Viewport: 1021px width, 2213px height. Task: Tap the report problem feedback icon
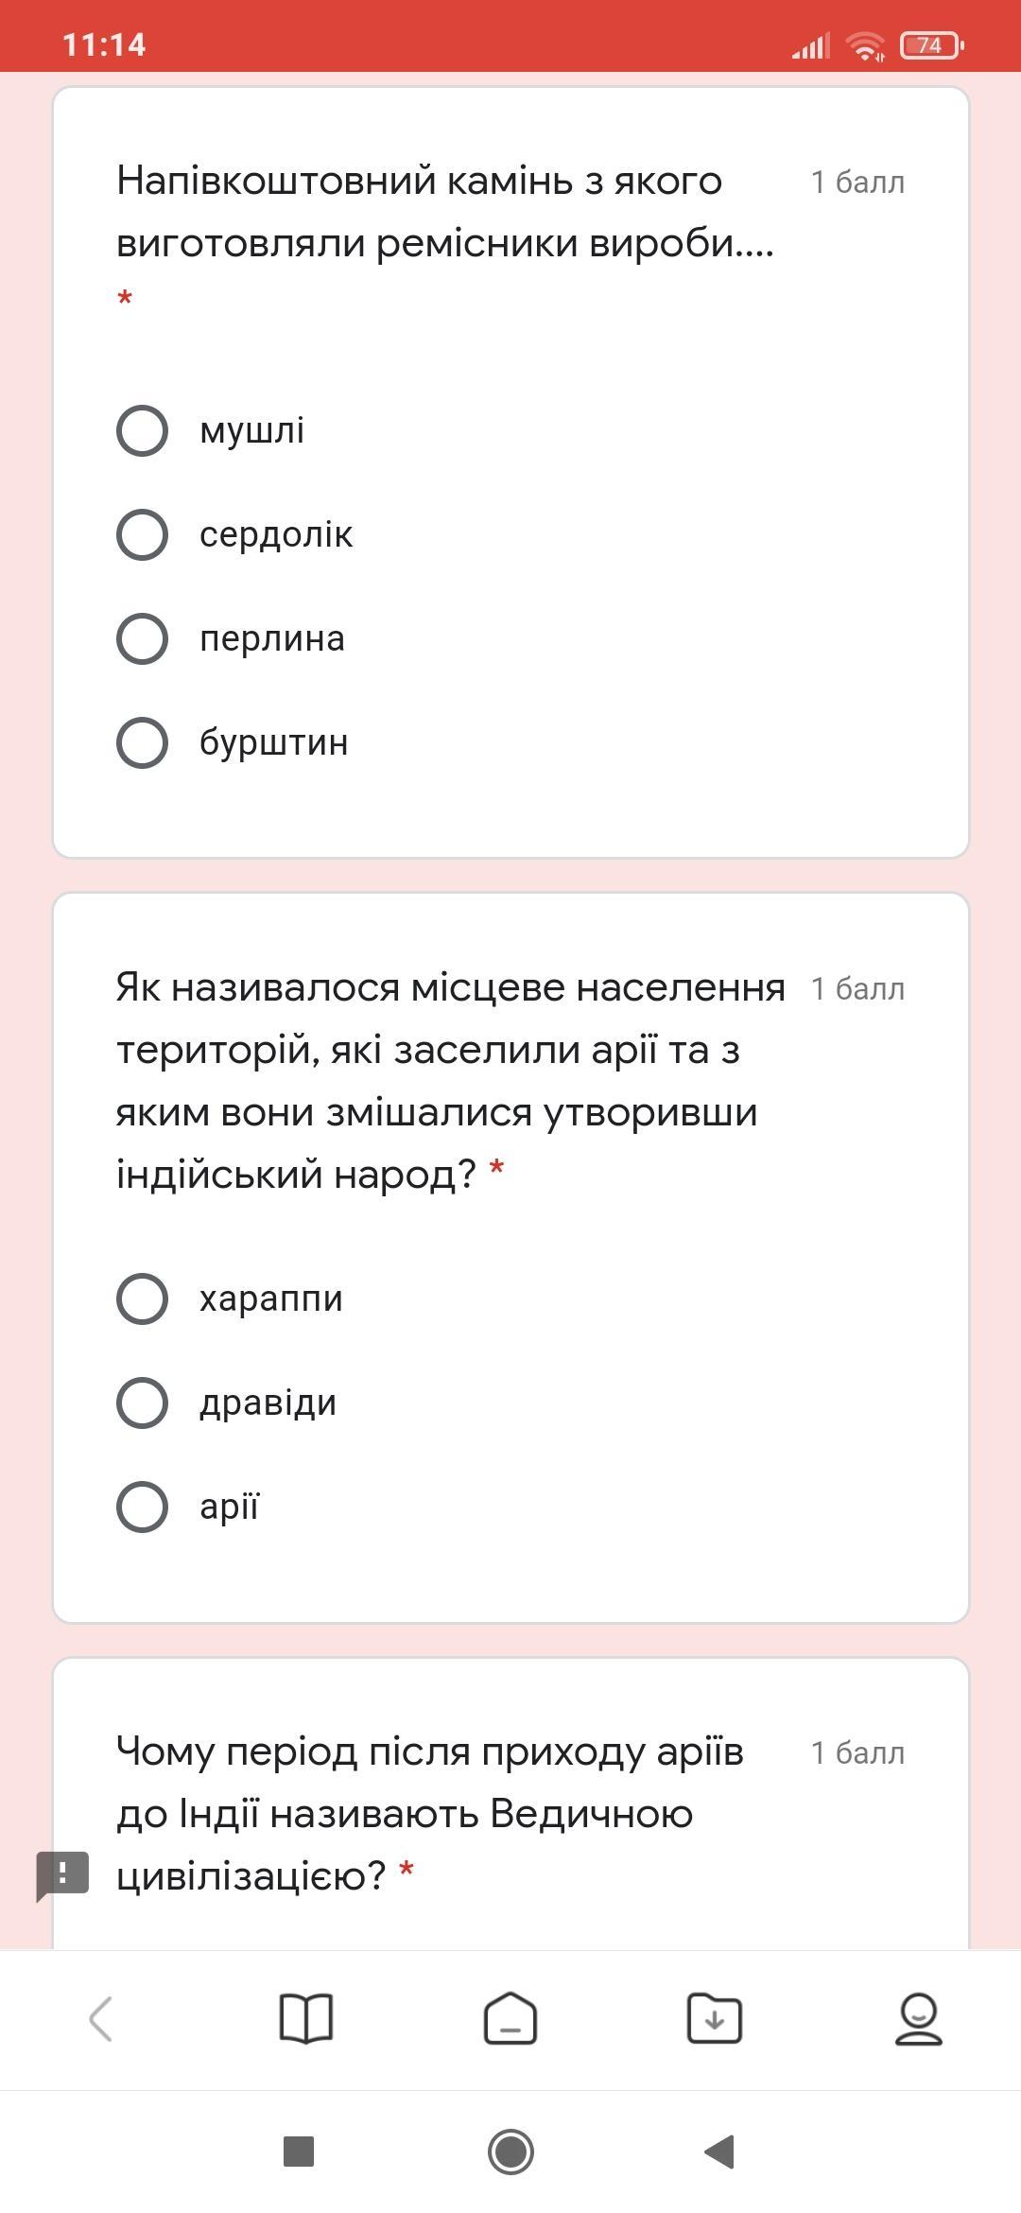tap(62, 1876)
